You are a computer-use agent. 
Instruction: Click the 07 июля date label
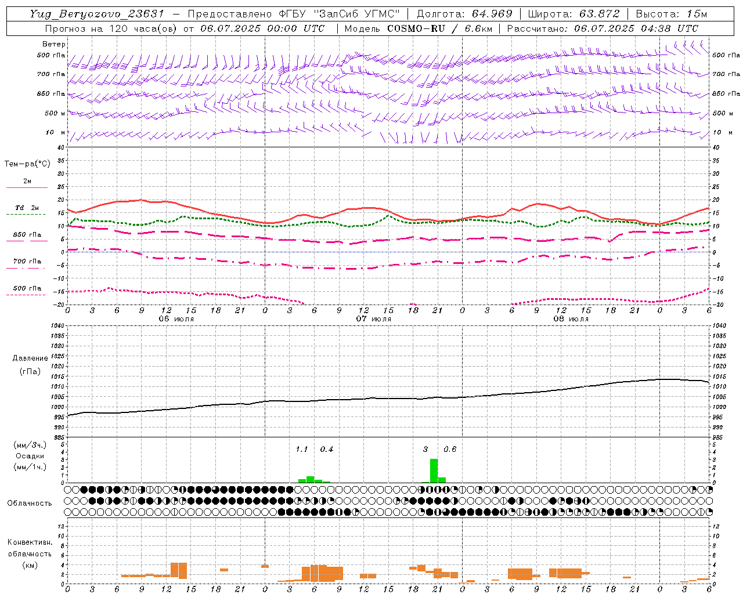(x=374, y=318)
